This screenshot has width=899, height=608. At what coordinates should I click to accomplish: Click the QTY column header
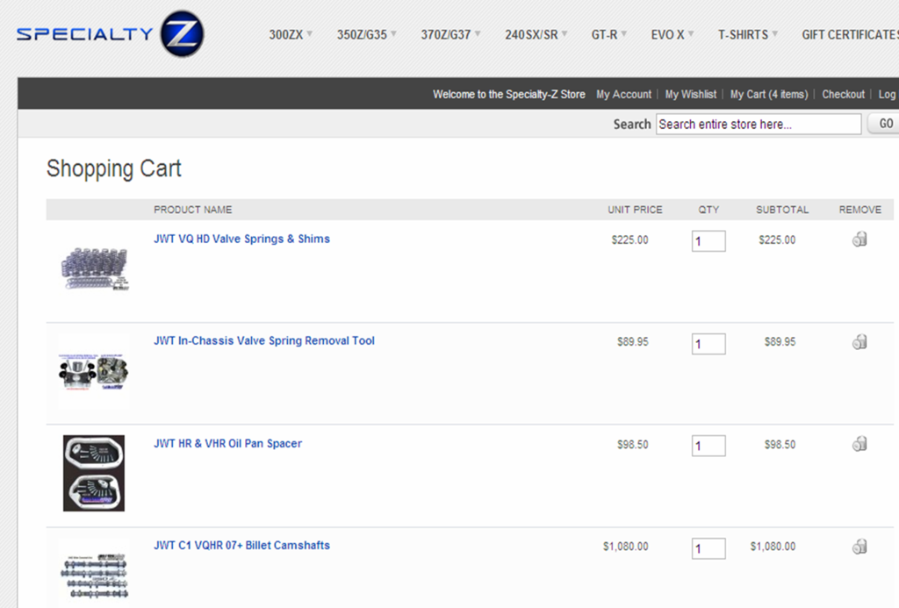click(x=708, y=210)
